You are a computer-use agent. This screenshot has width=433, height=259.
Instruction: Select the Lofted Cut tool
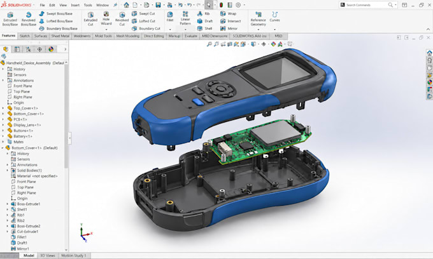(x=143, y=21)
